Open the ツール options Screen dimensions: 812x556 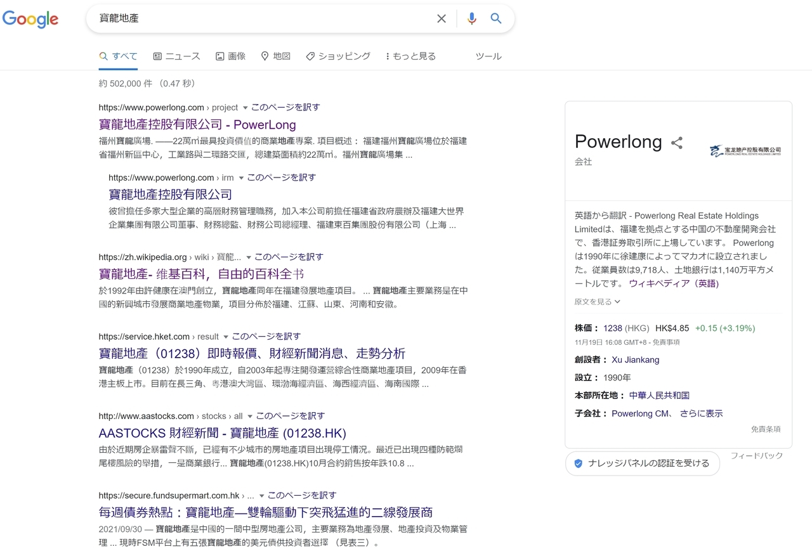488,56
